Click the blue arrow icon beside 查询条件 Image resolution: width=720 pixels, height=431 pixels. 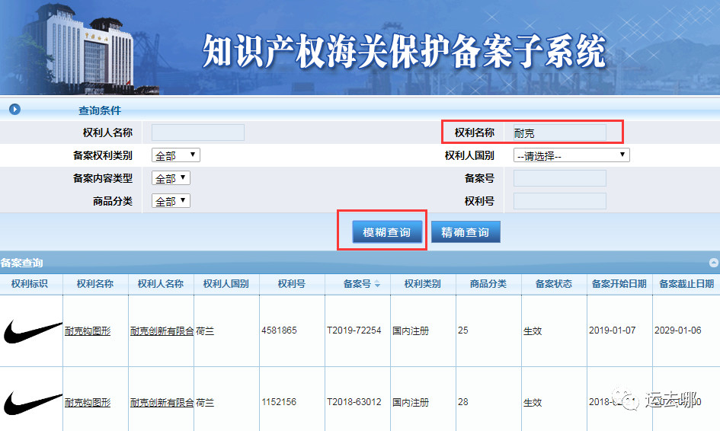point(14,109)
